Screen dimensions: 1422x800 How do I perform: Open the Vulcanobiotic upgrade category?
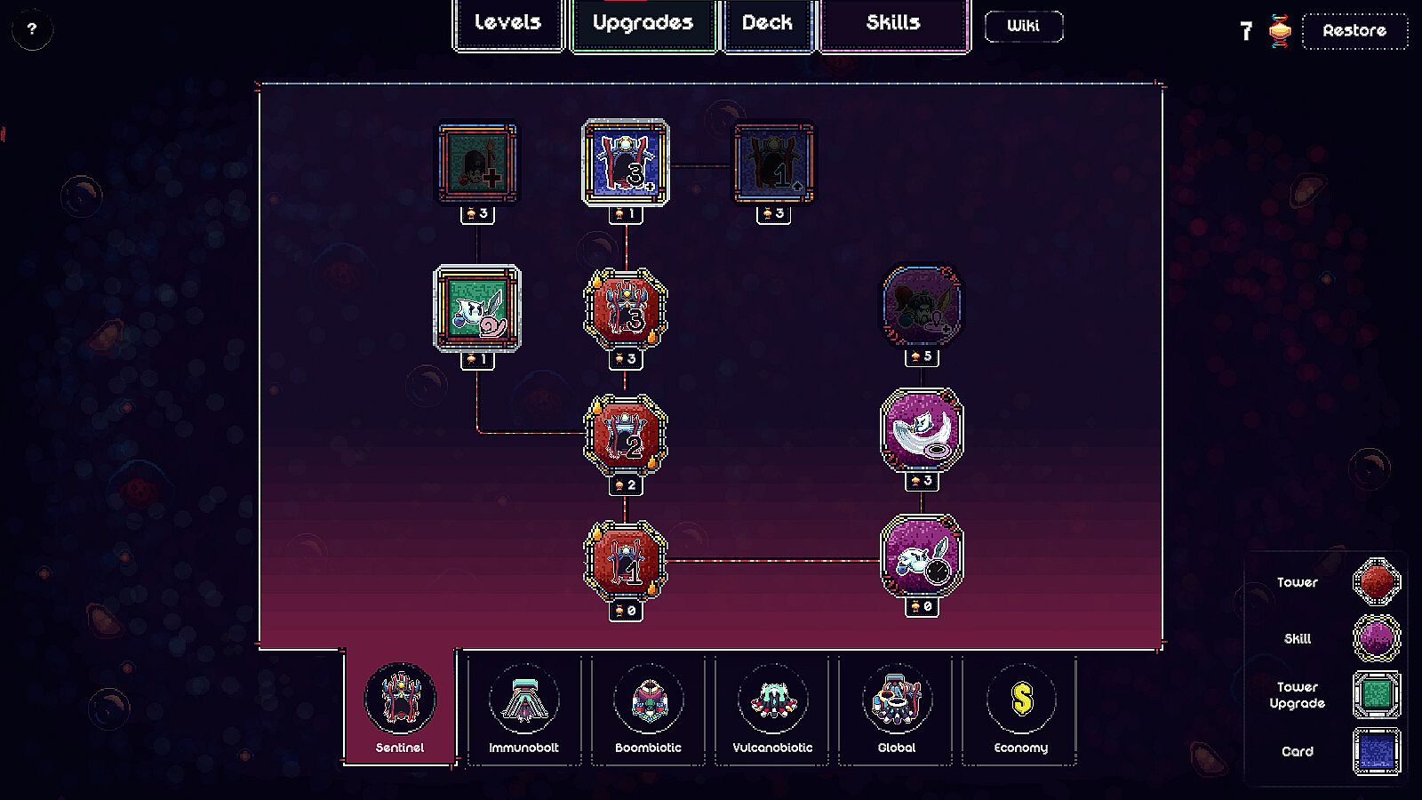772,710
